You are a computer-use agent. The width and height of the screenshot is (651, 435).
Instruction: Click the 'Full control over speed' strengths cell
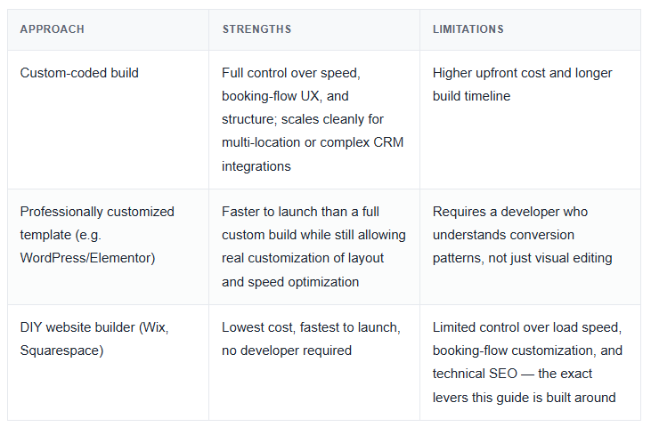pos(314,119)
